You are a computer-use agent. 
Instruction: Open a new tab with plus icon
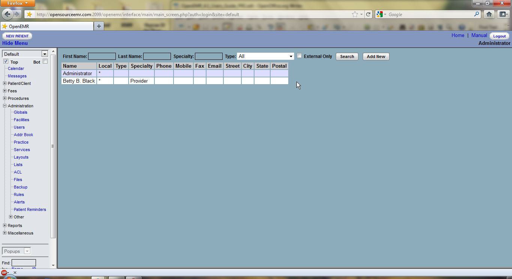click(x=99, y=26)
